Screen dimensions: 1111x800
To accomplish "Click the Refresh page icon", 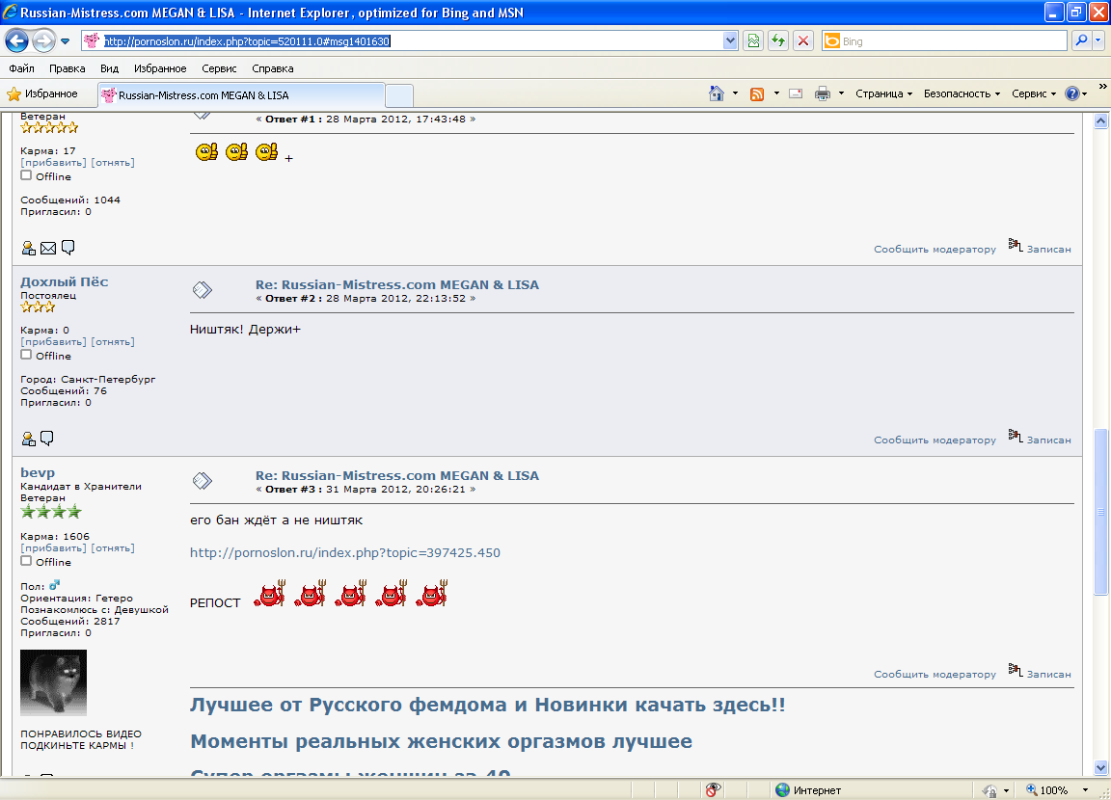I will pyautogui.click(x=777, y=40).
